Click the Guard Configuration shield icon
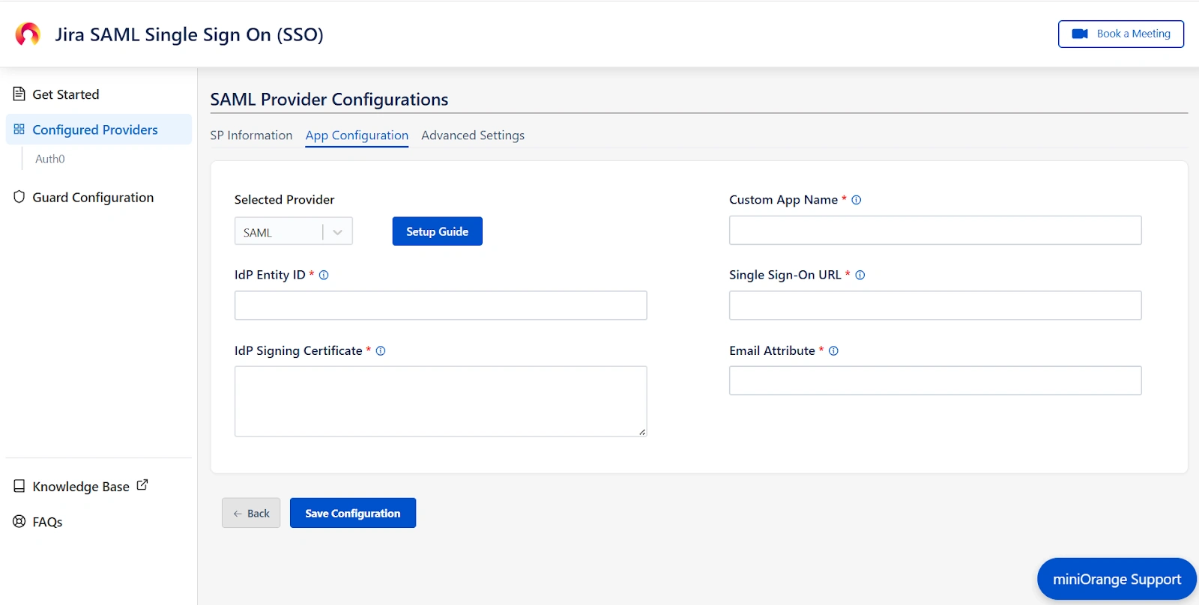The height and width of the screenshot is (605, 1199). [x=19, y=197]
